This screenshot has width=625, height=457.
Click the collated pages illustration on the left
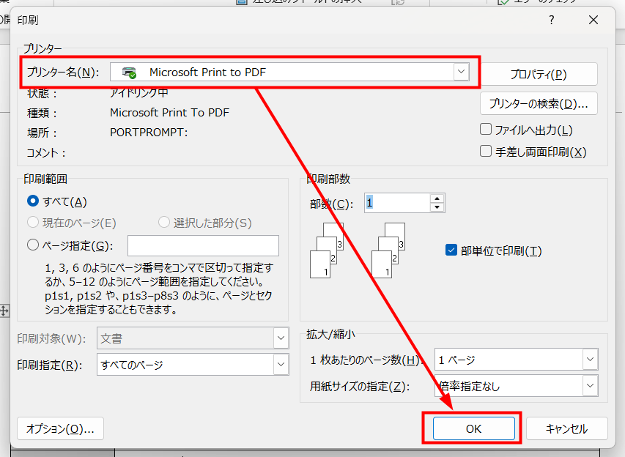click(327, 250)
